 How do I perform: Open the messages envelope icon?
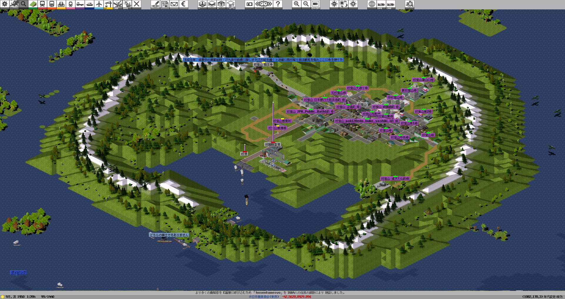point(174,4)
